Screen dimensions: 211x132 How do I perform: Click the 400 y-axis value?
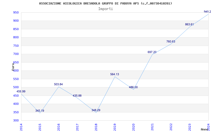16,104
